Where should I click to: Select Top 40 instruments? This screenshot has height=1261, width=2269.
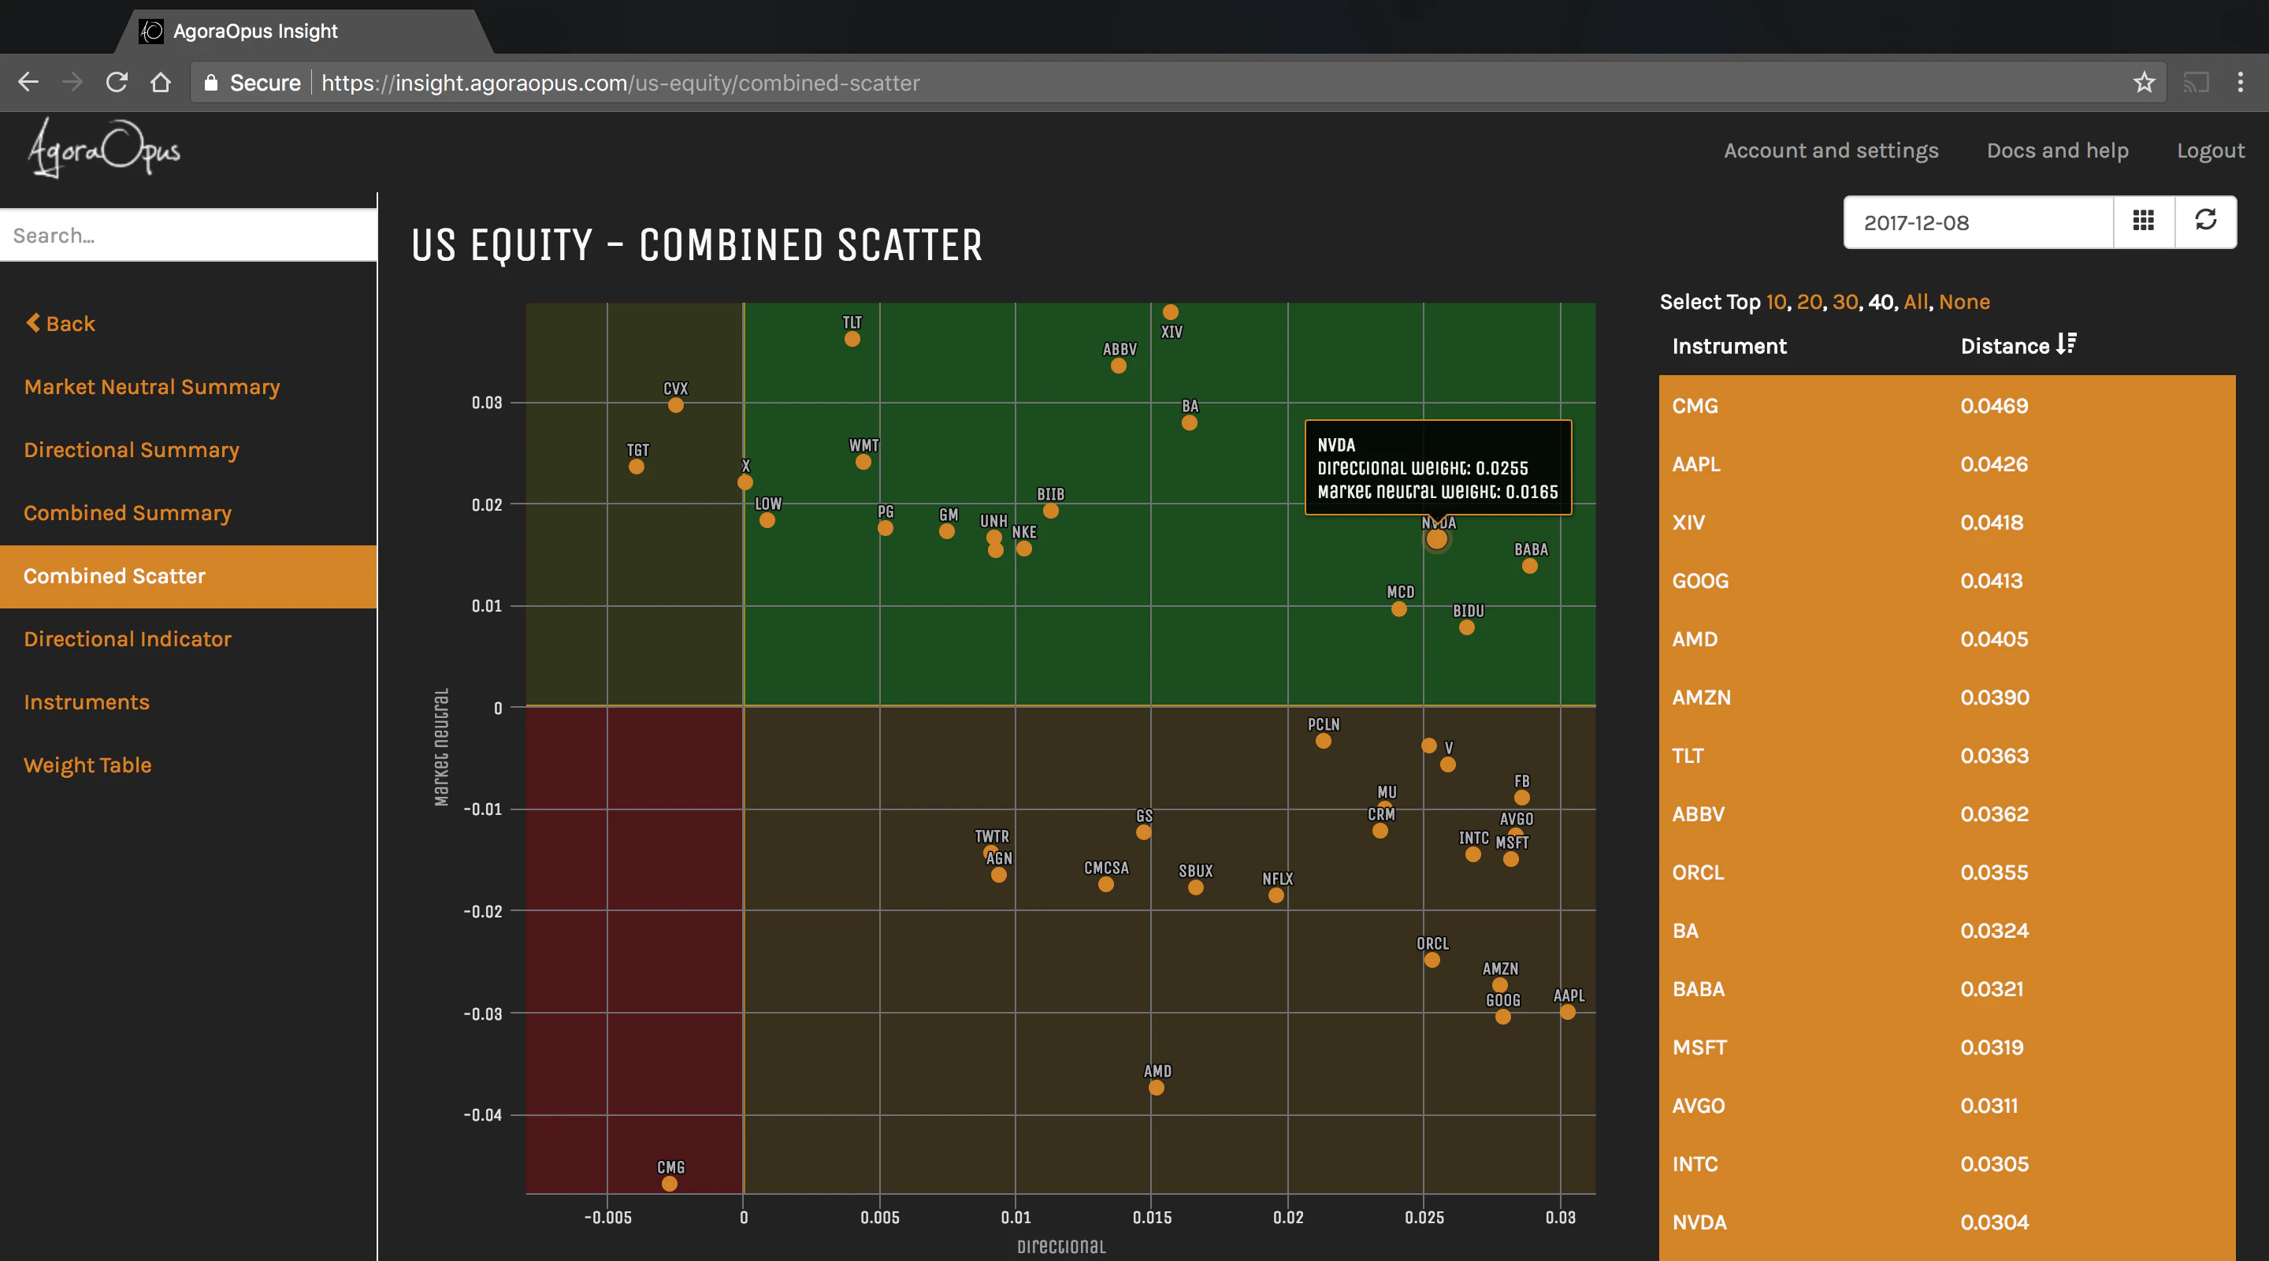point(1881,303)
